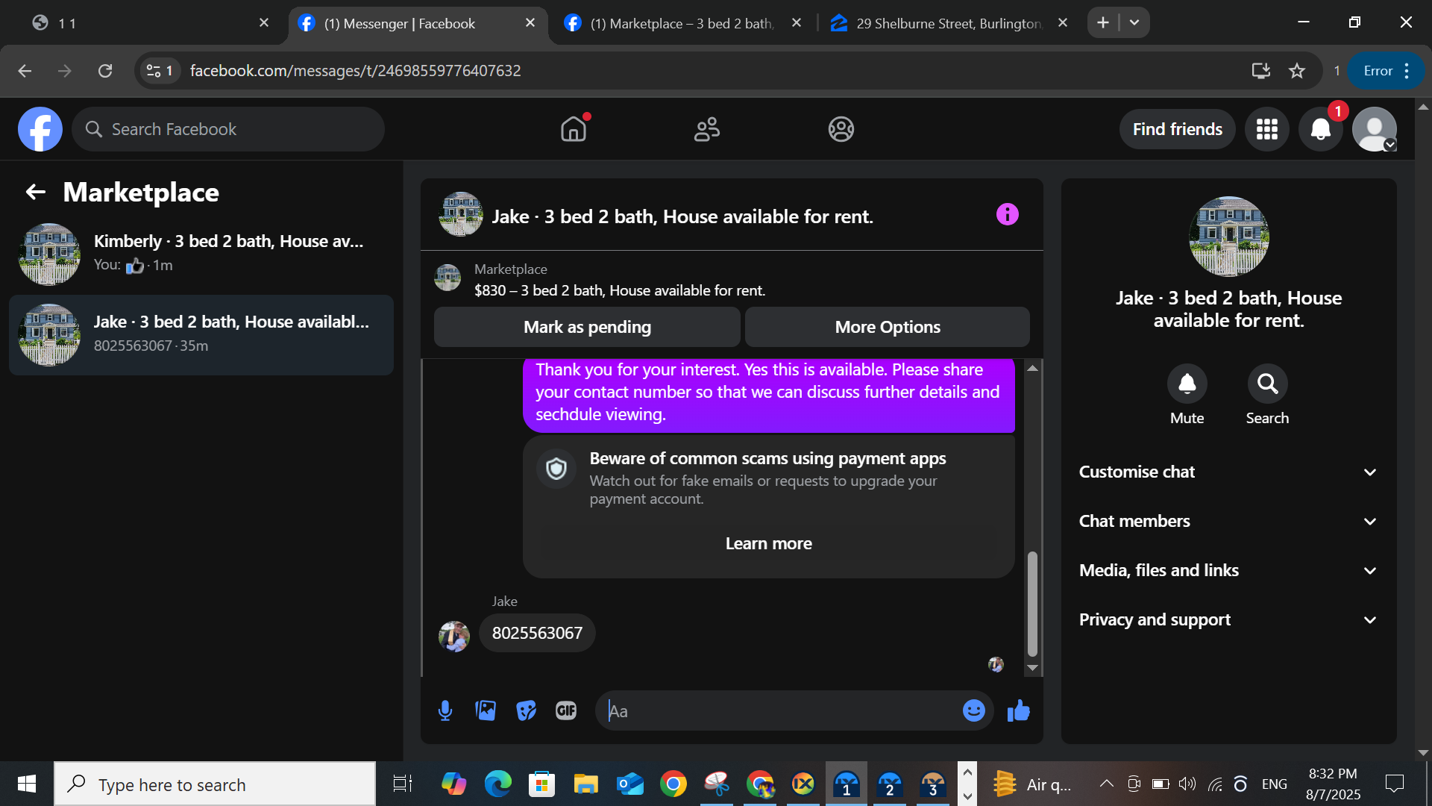Open conversation information purple icon
The width and height of the screenshot is (1432, 806).
click(x=1007, y=215)
